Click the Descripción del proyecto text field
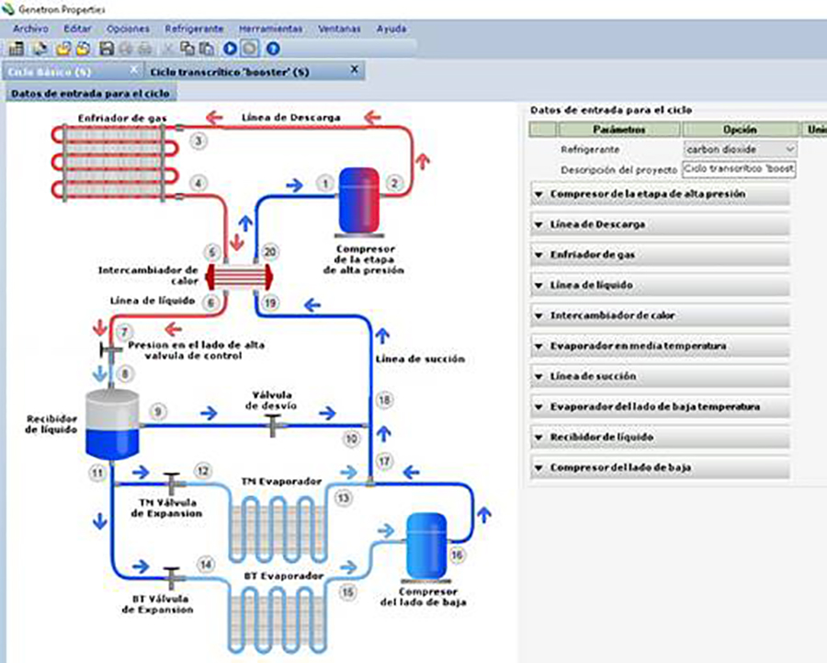Viewport: 827px width, 663px height. (x=739, y=170)
